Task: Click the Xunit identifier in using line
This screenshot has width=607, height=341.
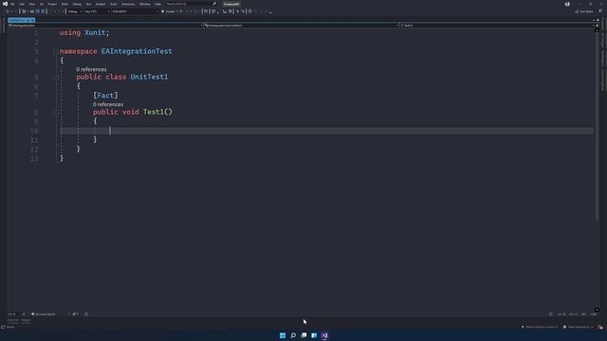Action: point(95,33)
